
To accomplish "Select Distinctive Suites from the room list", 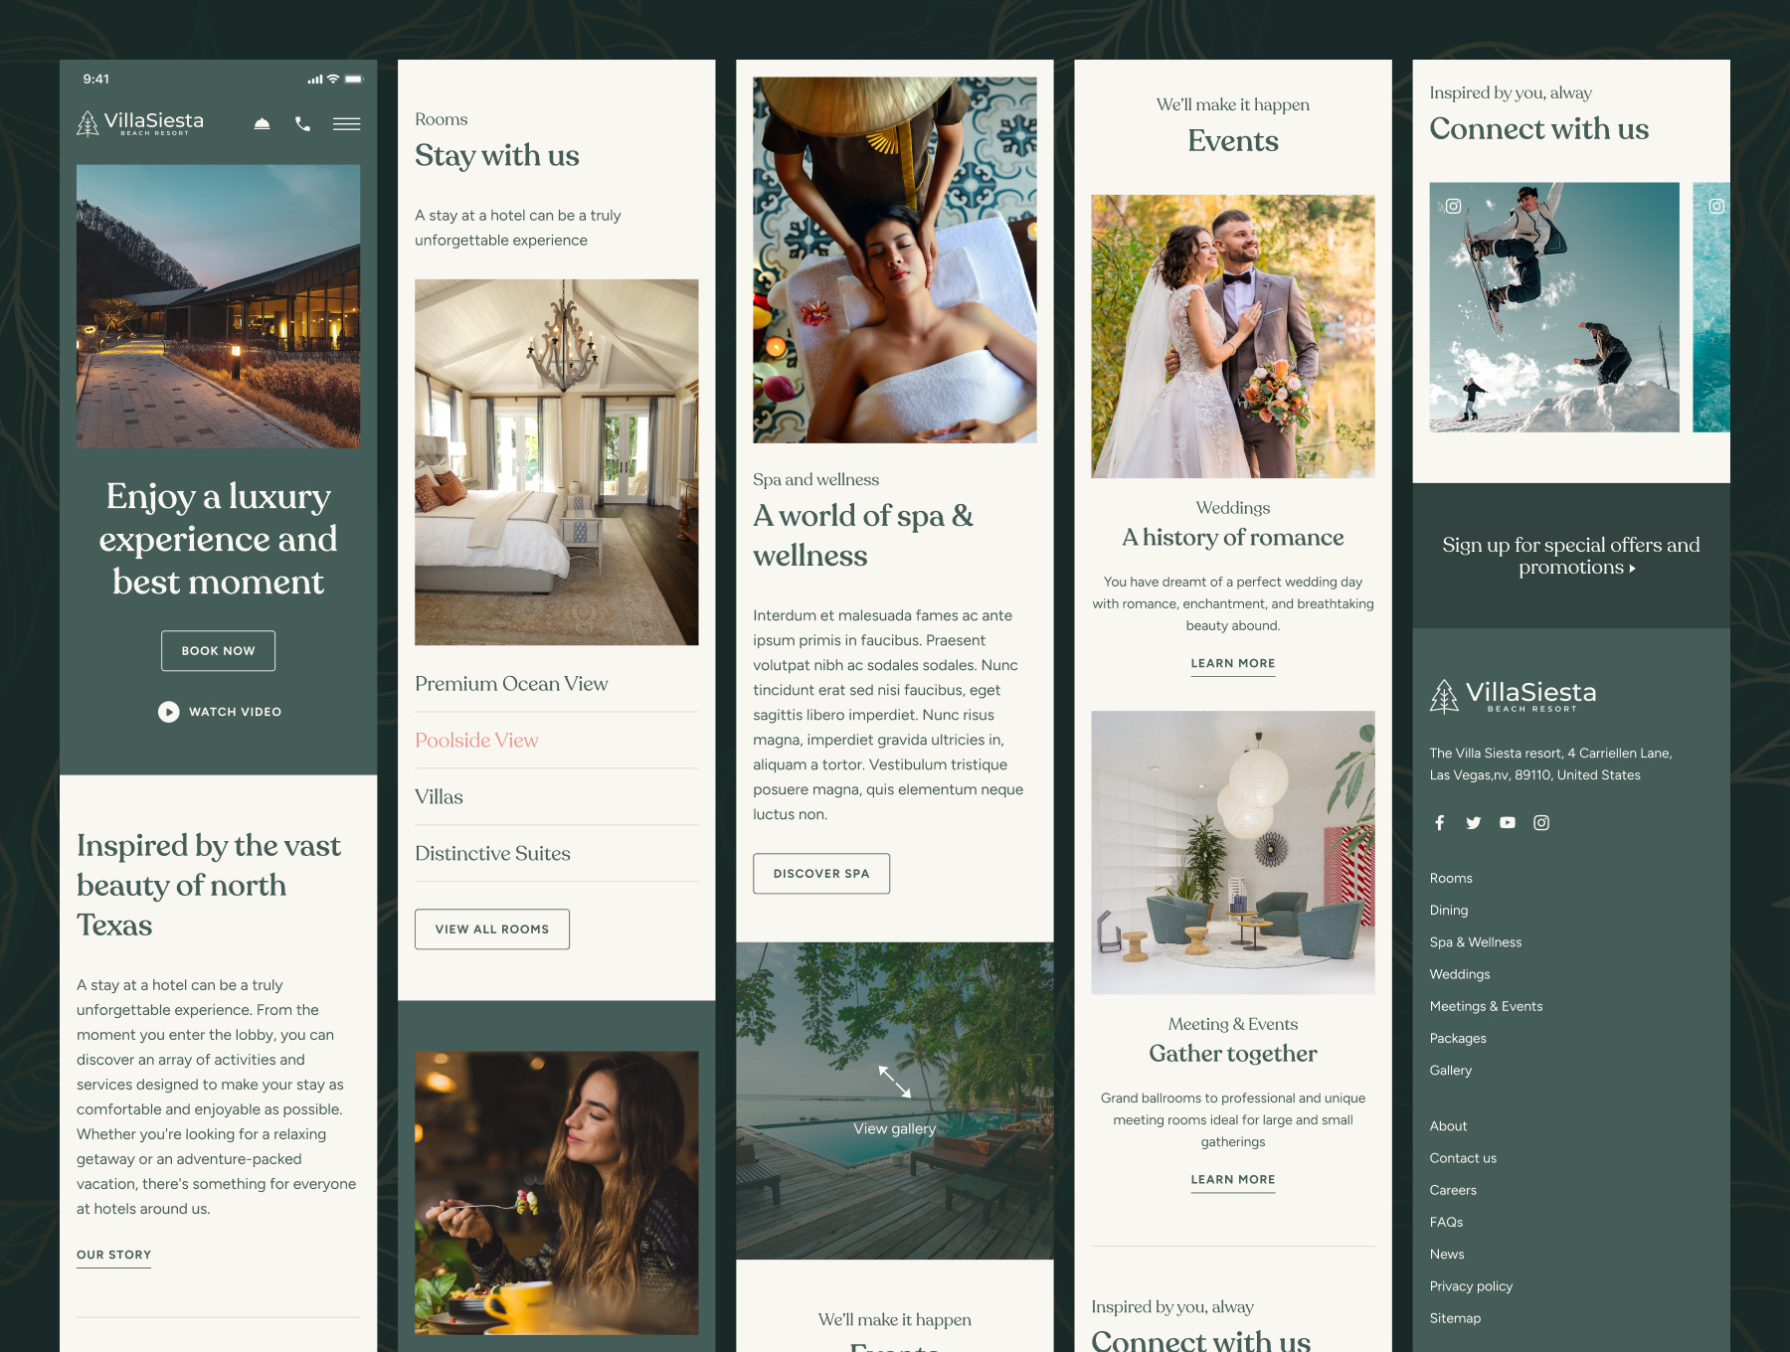I will 492,853.
